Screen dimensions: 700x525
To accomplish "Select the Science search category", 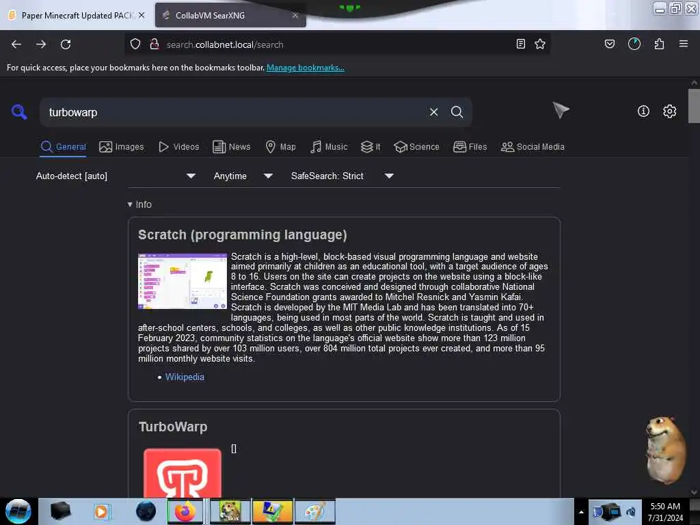I will click(416, 147).
